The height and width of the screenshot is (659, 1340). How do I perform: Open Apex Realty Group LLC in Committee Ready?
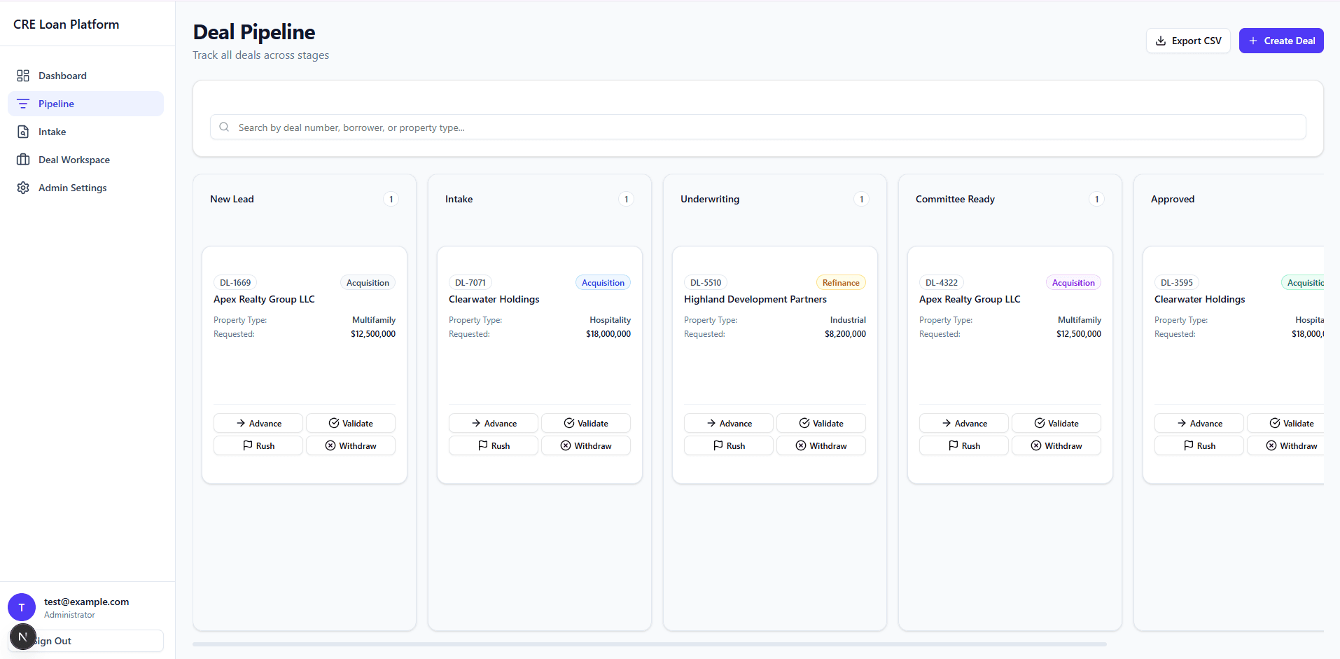point(970,299)
